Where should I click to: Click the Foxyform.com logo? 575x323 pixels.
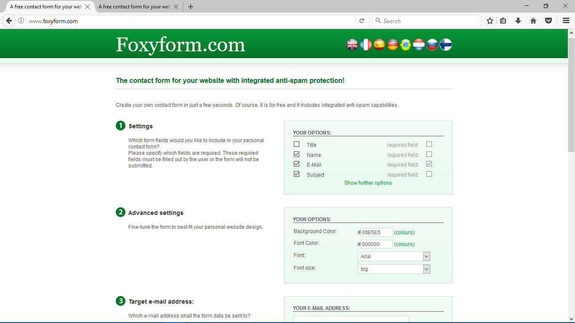coord(181,45)
